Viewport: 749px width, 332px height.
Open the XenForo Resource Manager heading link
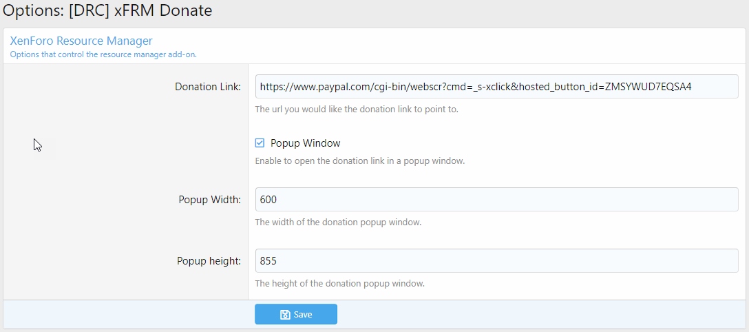pyautogui.click(x=81, y=41)
